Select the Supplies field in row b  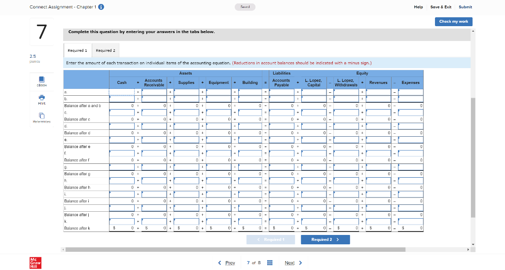coord(186,99)
